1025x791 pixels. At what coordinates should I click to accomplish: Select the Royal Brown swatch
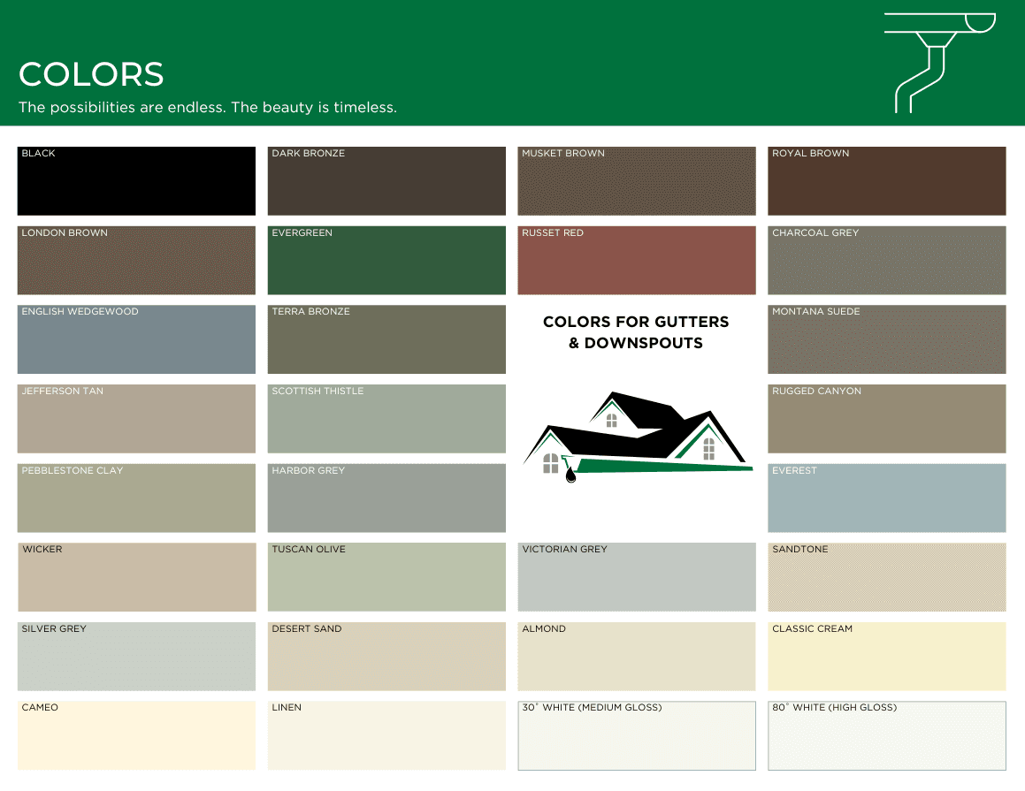886,180
